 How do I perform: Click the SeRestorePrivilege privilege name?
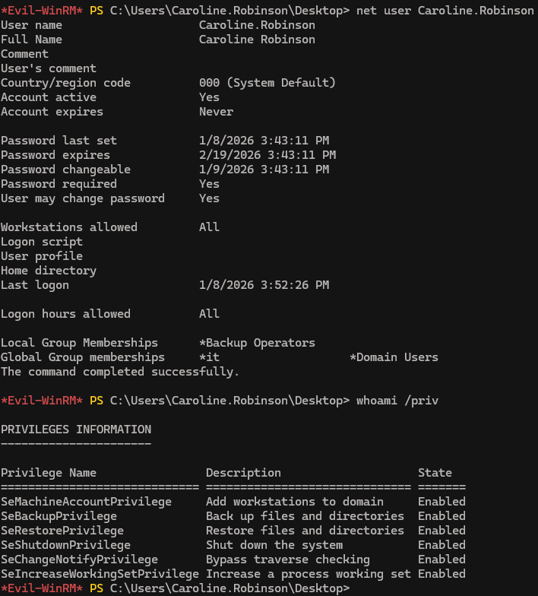(62, 531)
